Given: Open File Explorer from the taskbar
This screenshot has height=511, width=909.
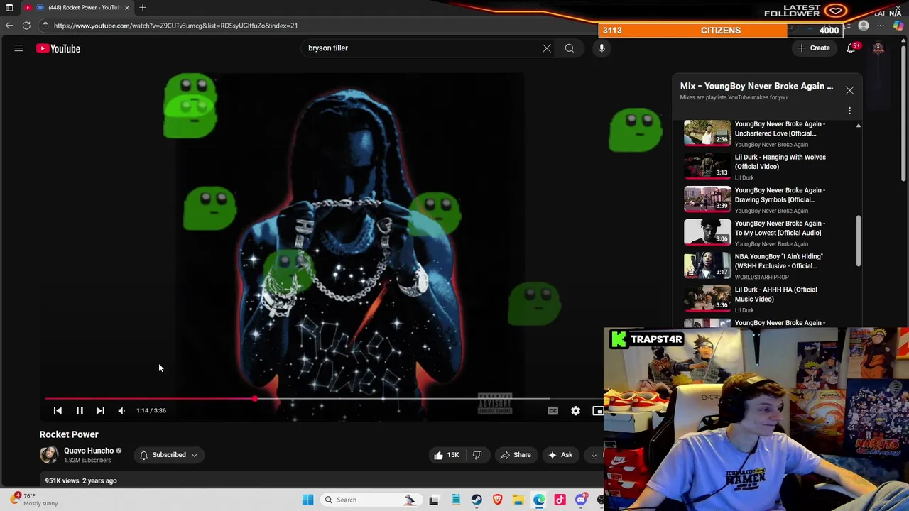Looking at the screenshot, I should coord(518,500).
